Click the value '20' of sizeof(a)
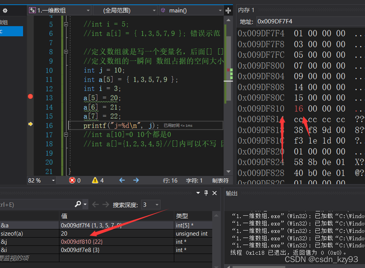Screen dimensions: 365x268 pyautogui.click(x=64, y=233)
